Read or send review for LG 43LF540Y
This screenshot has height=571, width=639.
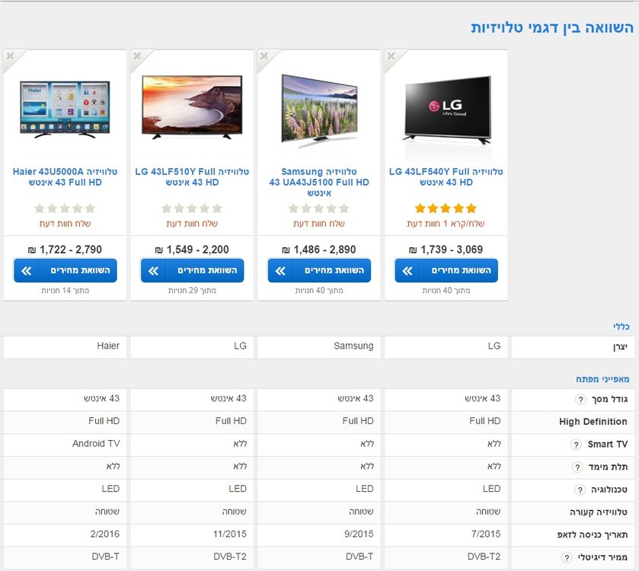(446, 224)
